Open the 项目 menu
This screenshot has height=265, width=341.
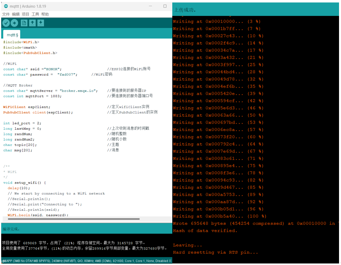pos(25,14)
